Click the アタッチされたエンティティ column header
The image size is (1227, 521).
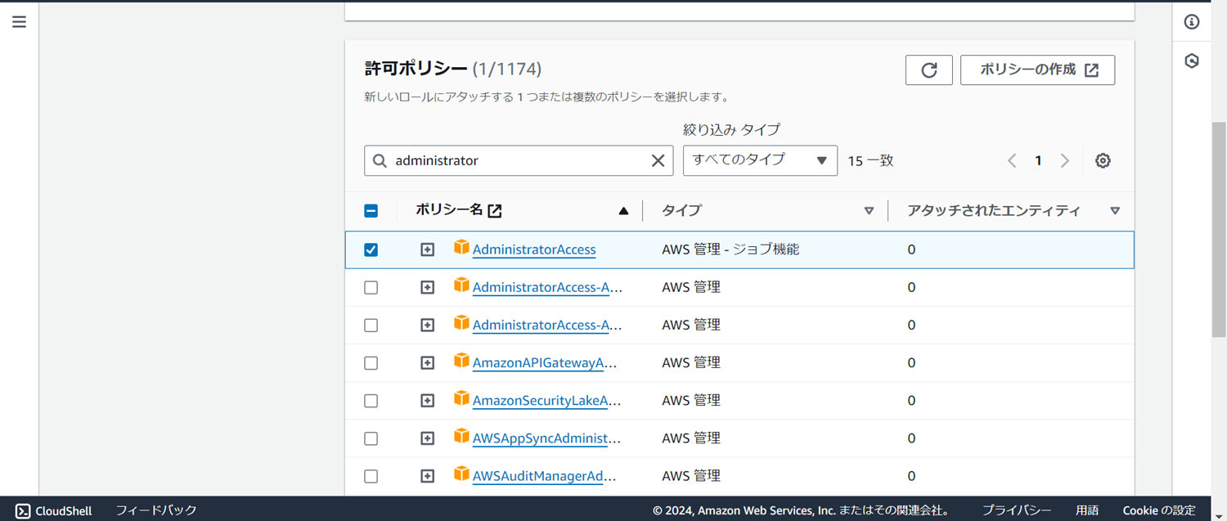[x=994, y=210]
